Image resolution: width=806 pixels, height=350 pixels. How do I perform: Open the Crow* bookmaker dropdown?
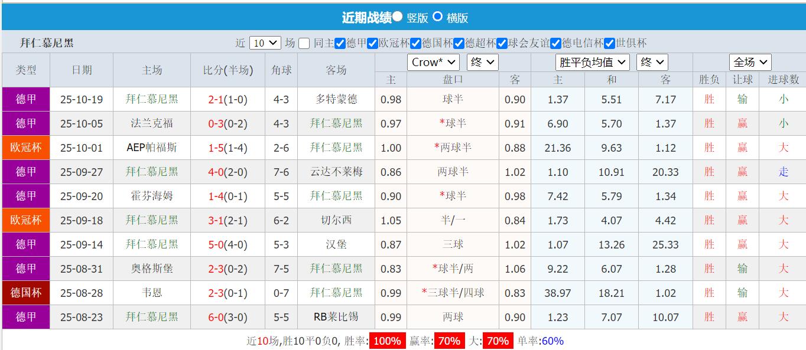[433, 61]
